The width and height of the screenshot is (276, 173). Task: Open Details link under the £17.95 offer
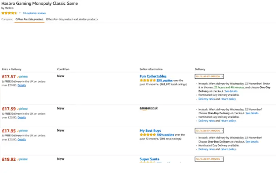tap(22, 140)
